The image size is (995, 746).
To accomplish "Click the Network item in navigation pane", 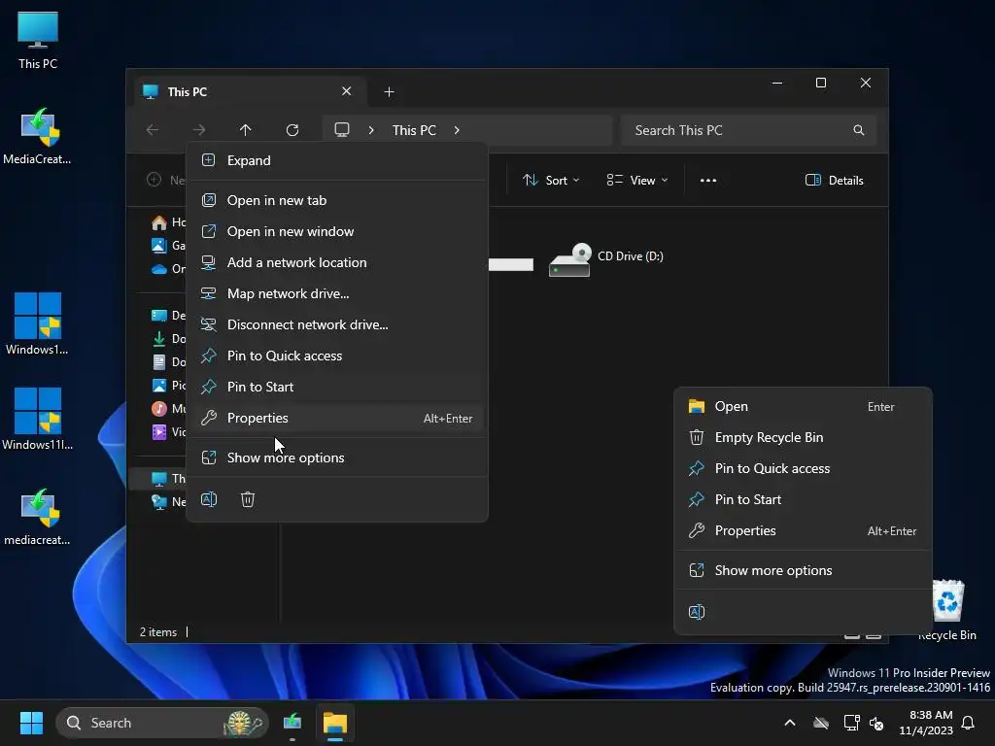I will 169,502.
